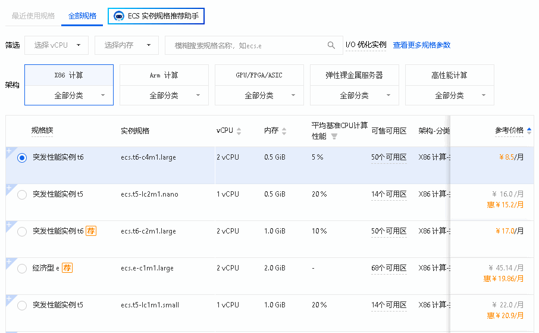Viewport: 539px width, 333px height.
Task: Expand the plus corner of the ecs.t6-c2m1.large row
Action: (x=10, y=225)
